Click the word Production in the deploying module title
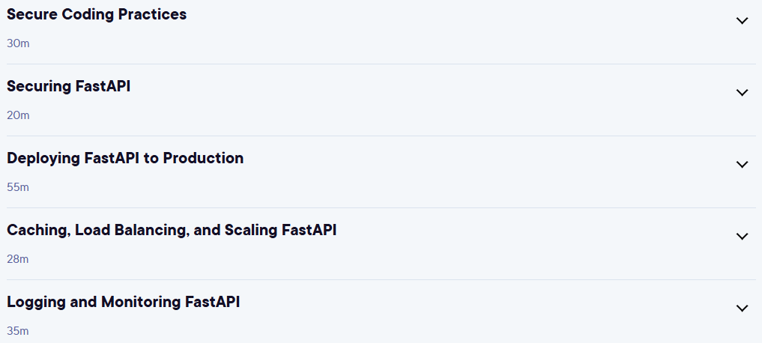This screenshot has width=762, height=343. 203,158
